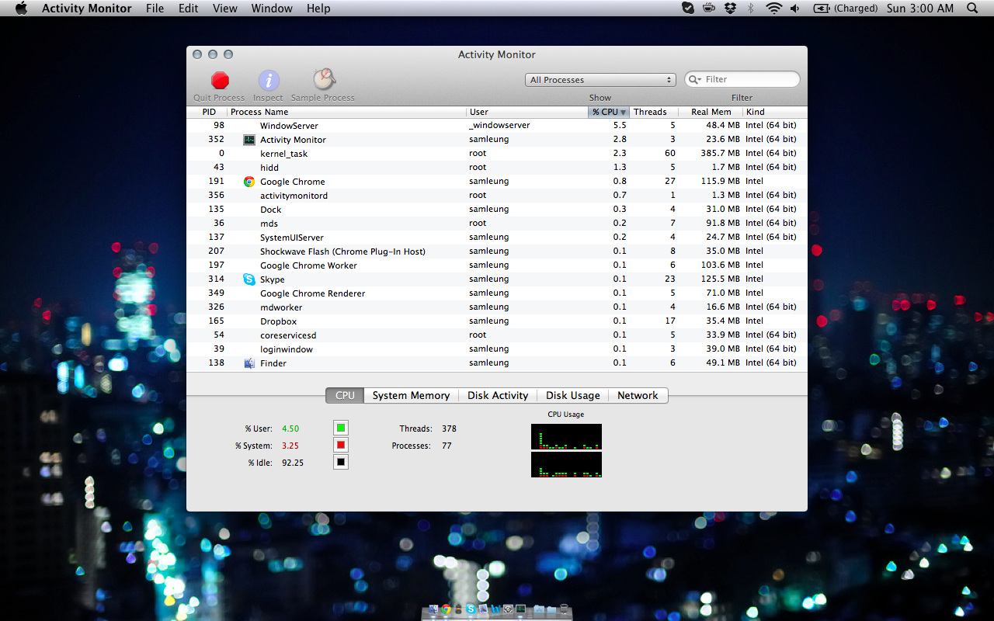Click the Sun 3:00 AM menu bar clock
Screen dimensions: 994x621
pyautogui.click(x=920, y=9)
